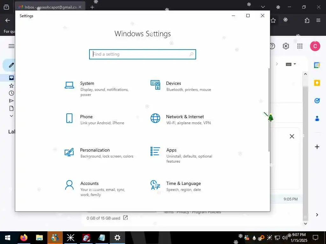The width and height of the screenshot is (326, 244).
Task: Open Windows Start menu
Action: coord(8,238)
